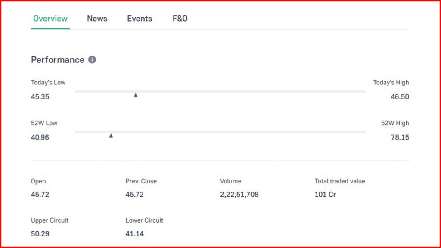Click the Prev. Close label
441x248 pixels.
[141, 181]
